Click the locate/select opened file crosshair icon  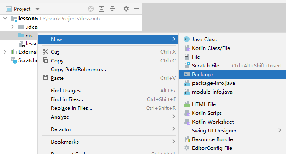pyautogui.click(x=91, y=9)
